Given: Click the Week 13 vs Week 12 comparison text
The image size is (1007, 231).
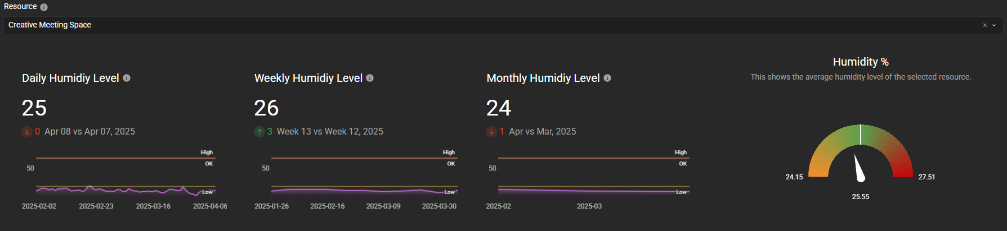Looking at the screenshot, I should tap(330, 132).
